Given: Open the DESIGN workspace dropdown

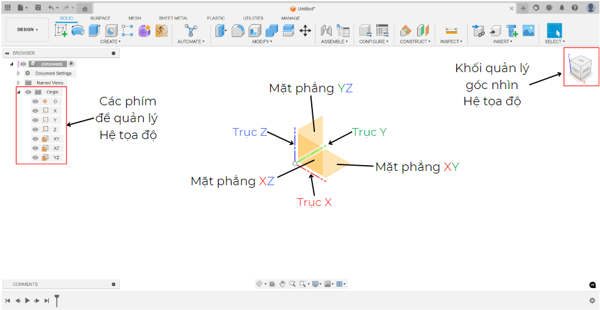Looking at the screenshot, I should pos(27,30).
